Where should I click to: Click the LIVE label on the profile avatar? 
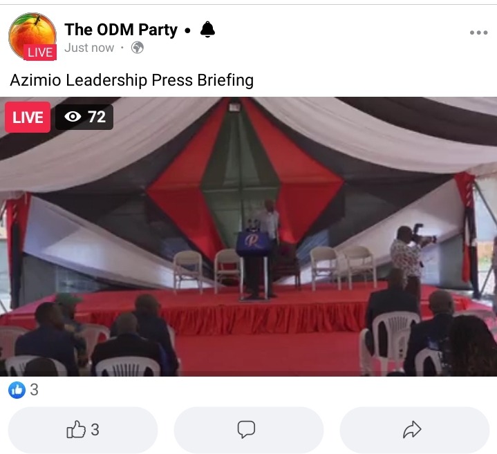coord(40,53)
